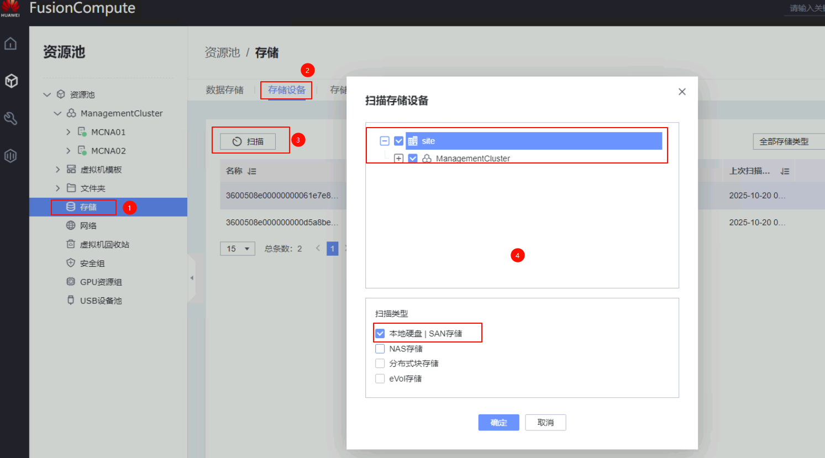
Task: Switch to the 数据存储 tab
Action: (224, 90)
